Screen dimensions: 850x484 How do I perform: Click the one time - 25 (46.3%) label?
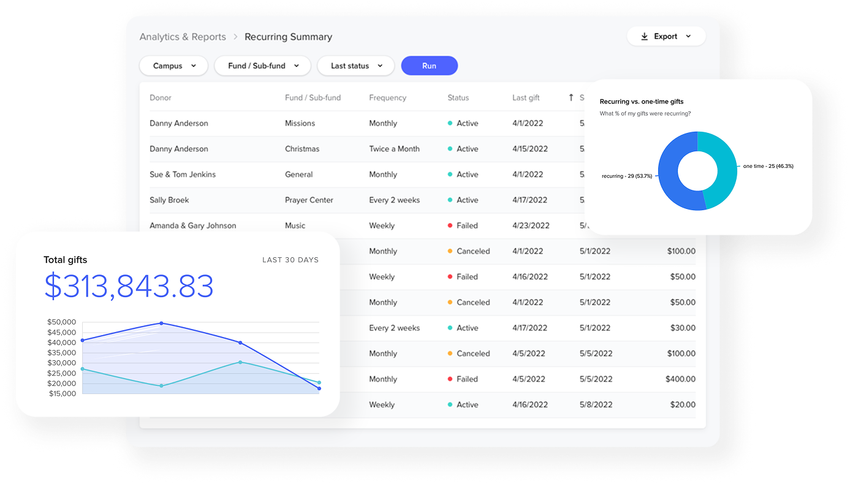(x=768, y=166)
